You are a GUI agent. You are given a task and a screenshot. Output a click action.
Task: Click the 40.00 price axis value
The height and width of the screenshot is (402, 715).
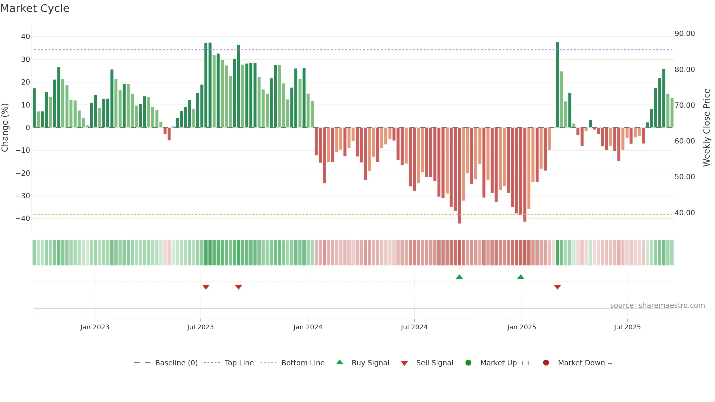click(x=685, y=213)
